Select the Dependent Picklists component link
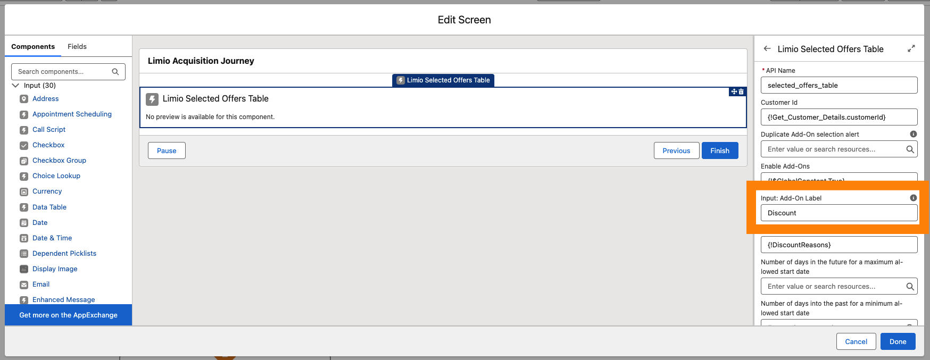Viewport: 930px width, 360px height. [64, 254]
